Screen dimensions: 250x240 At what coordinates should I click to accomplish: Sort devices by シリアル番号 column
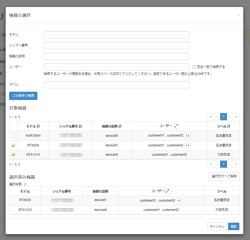click(x=70, y=126)
